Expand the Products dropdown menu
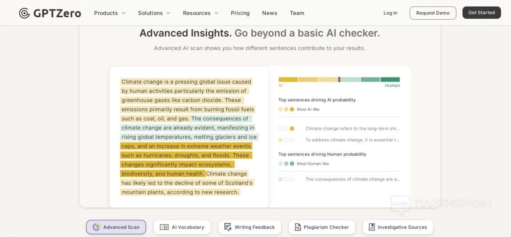 [110, 13]
